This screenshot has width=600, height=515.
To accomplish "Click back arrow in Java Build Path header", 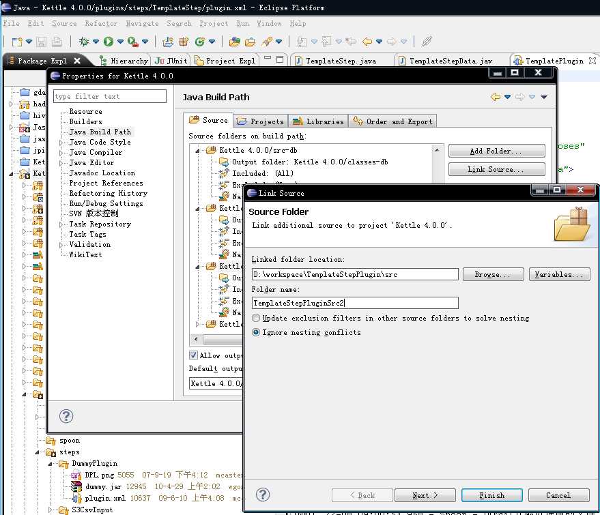I will click(495, 97).
